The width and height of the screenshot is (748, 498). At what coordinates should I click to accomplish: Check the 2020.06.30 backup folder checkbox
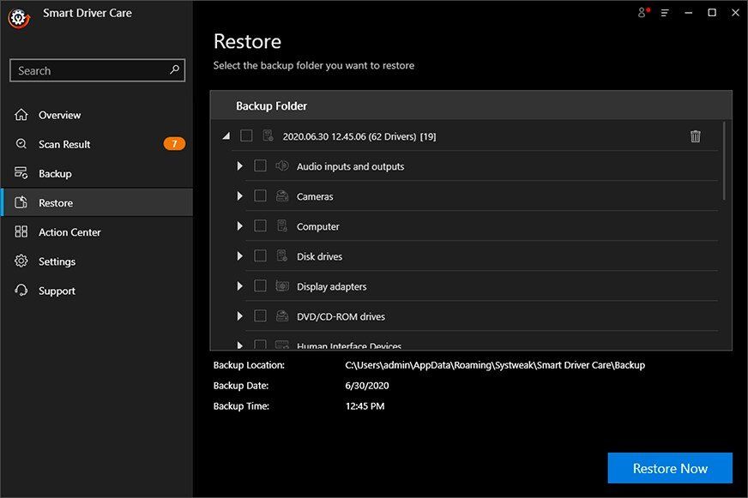coord(246,135)
